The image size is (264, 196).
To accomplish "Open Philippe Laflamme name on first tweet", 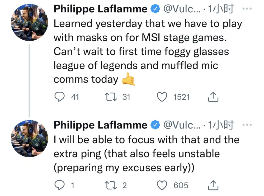I will click(x=100, y=9).
